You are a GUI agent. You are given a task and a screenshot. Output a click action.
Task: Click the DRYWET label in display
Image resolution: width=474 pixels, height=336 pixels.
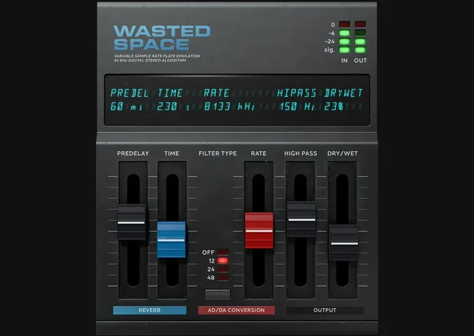click(343, 93)
